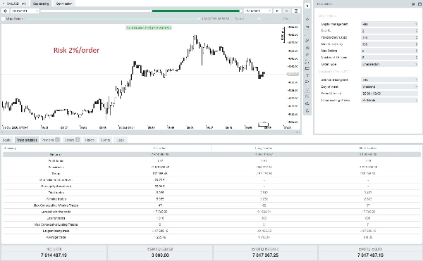Select the Max balance drawdown row
Image resolution: width=423 pixels, height=261 pixels.
(211, 179)
